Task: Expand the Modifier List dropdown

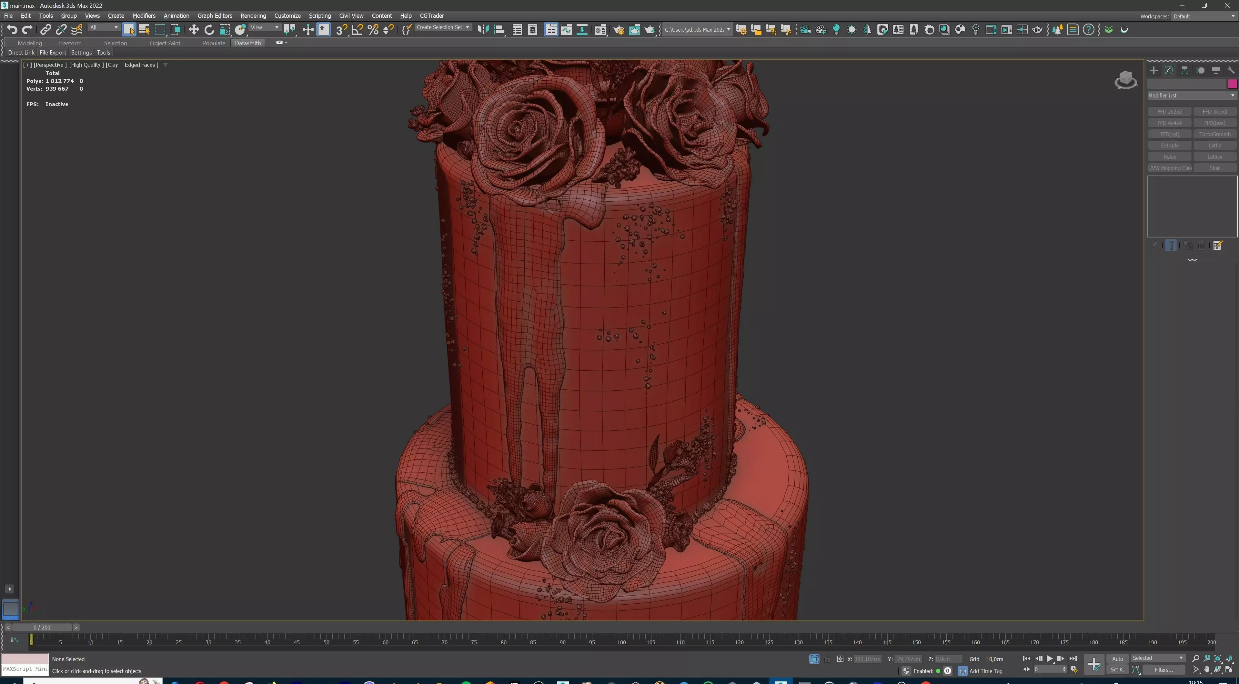Action: pyautogui.click(x=1191, y=95)
